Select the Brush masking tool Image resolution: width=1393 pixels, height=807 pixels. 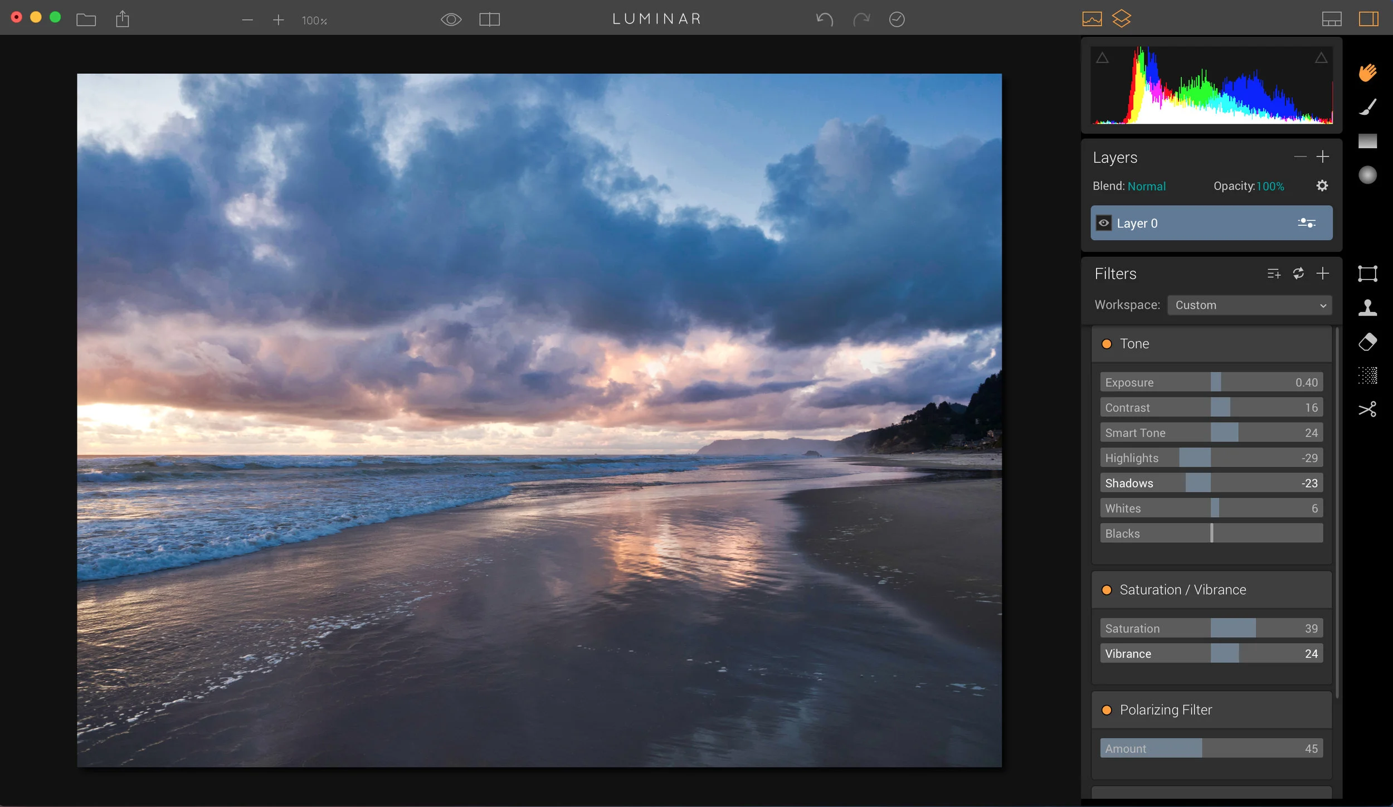pos(1367,107)
